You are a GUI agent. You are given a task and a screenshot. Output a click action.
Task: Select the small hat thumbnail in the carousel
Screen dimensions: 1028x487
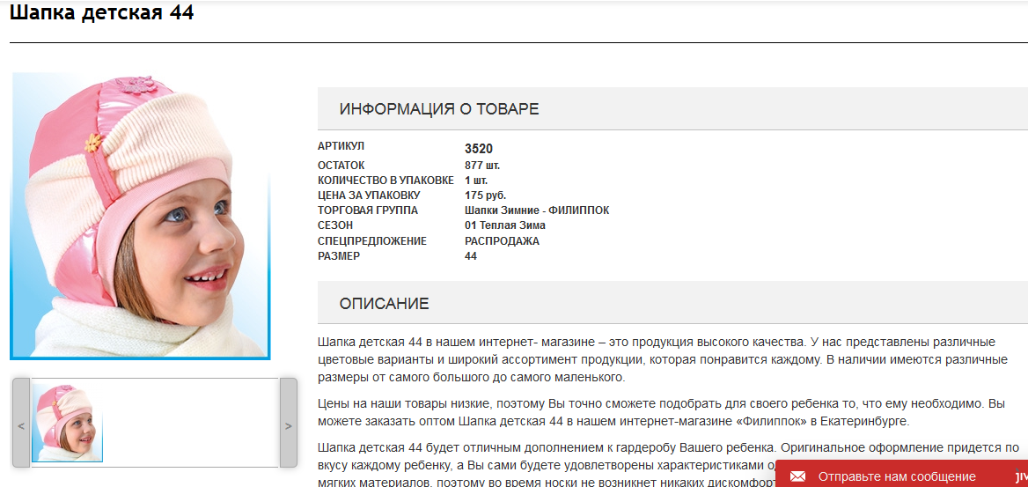(x=68, y=424)
